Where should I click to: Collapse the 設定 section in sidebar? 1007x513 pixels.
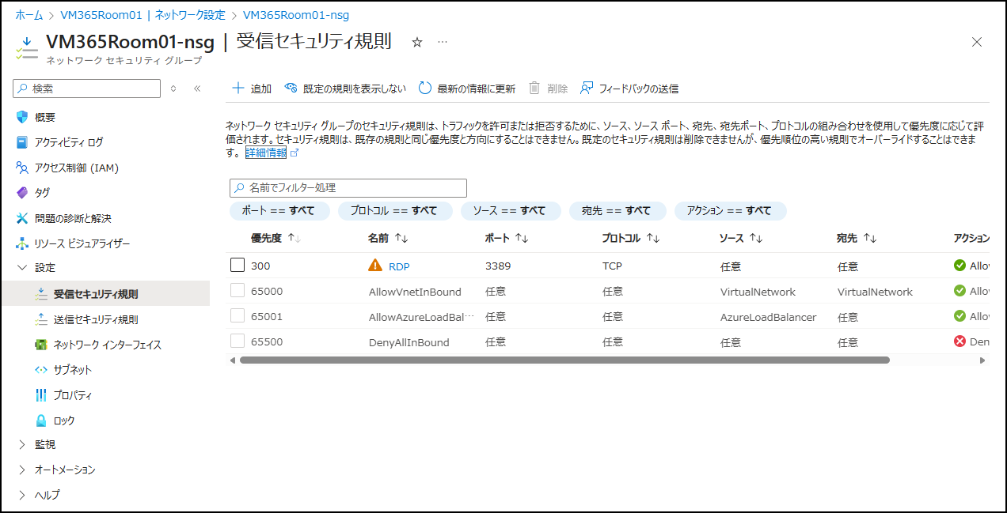22,268
